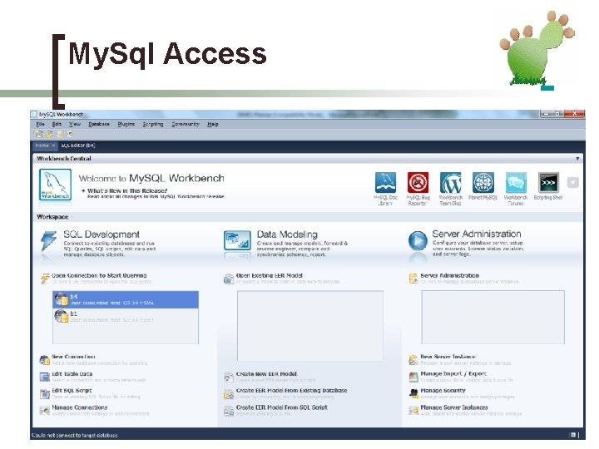The width and height of the screenshot is (599, 449).
Task: Close the Home tab
Action: [53, 146]
